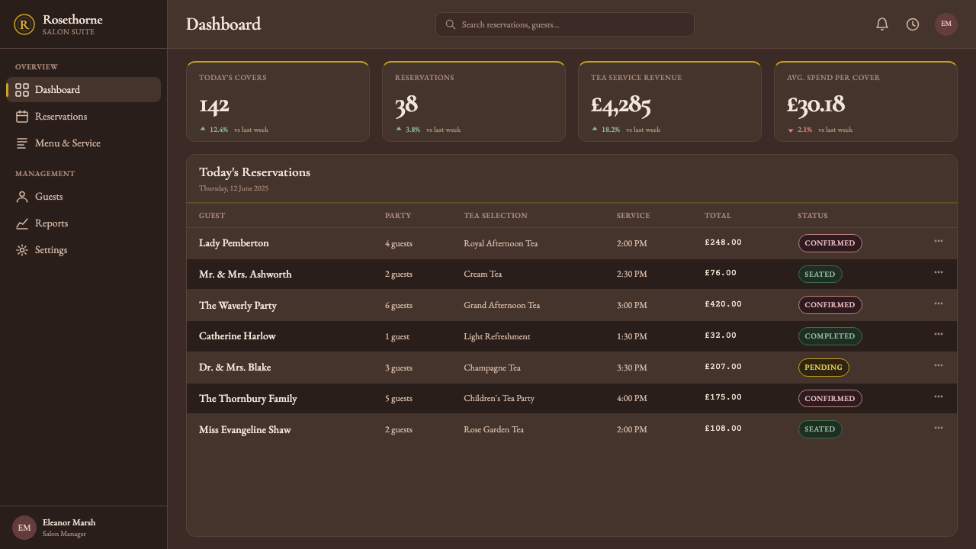
Task: Open the more options for Dr. & Mrs. Blake
Action: point(939,365)
